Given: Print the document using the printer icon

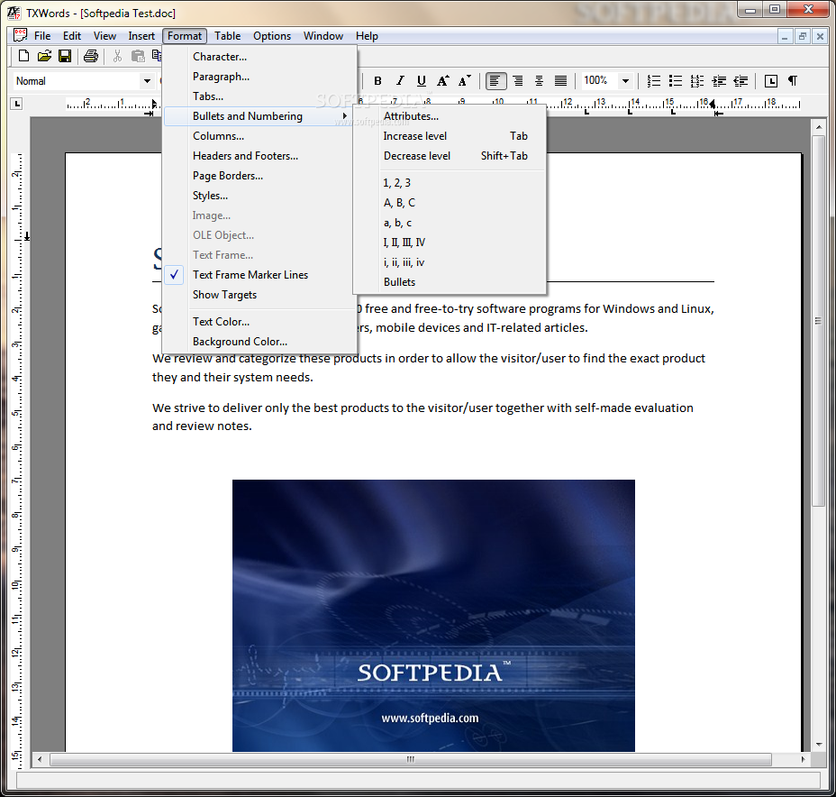Looking at the screenshot, I should pos(91,56).
